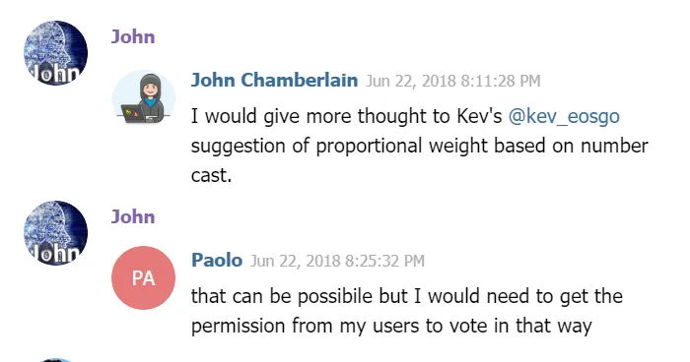
Task: Click the partially visible avatar at the bottom edge
Action: pos(55,360)
